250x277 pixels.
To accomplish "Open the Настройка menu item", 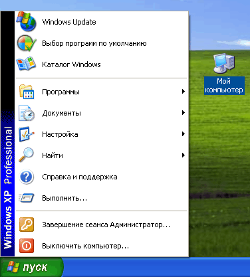I will 102,134.
